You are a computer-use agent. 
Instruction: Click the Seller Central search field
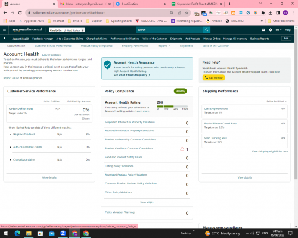[x=169, y=30]
